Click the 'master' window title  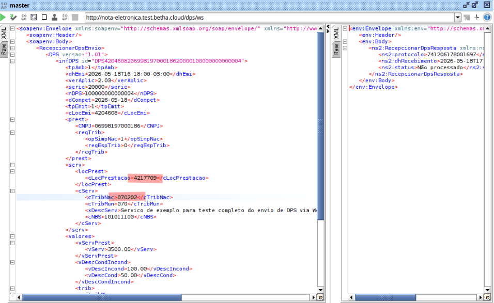click(x=20, y=5)
